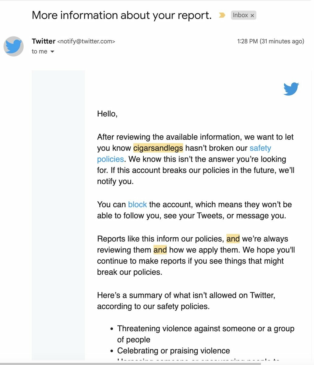Image resolution: width=314 pixels, height=365 pixels.
Task: Click the notify@twitter.com sender address
Action: point(86,41)
